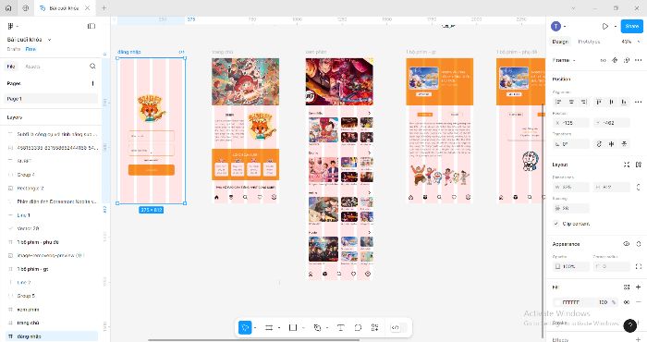Image resolution: width=647 pixels, height=342 pixels.
Task: Click the Free plan link
Action: pos(31,49)
